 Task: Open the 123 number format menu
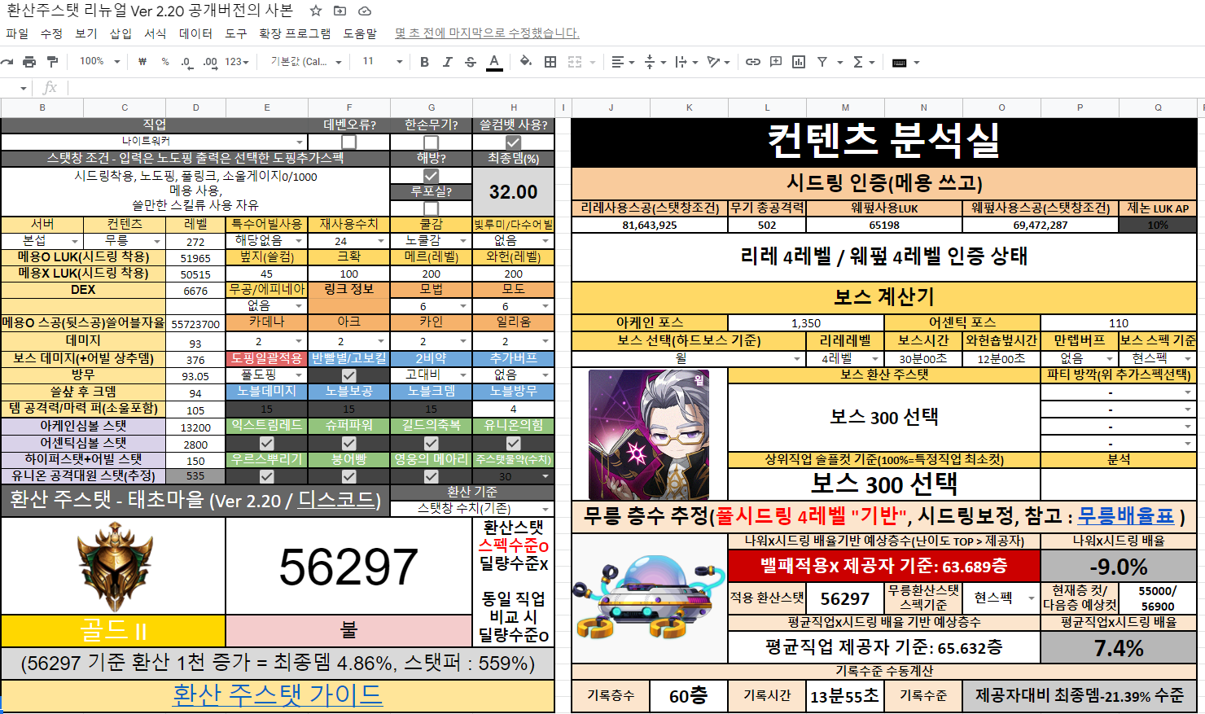pyautogui.click(x=237, y=62)
